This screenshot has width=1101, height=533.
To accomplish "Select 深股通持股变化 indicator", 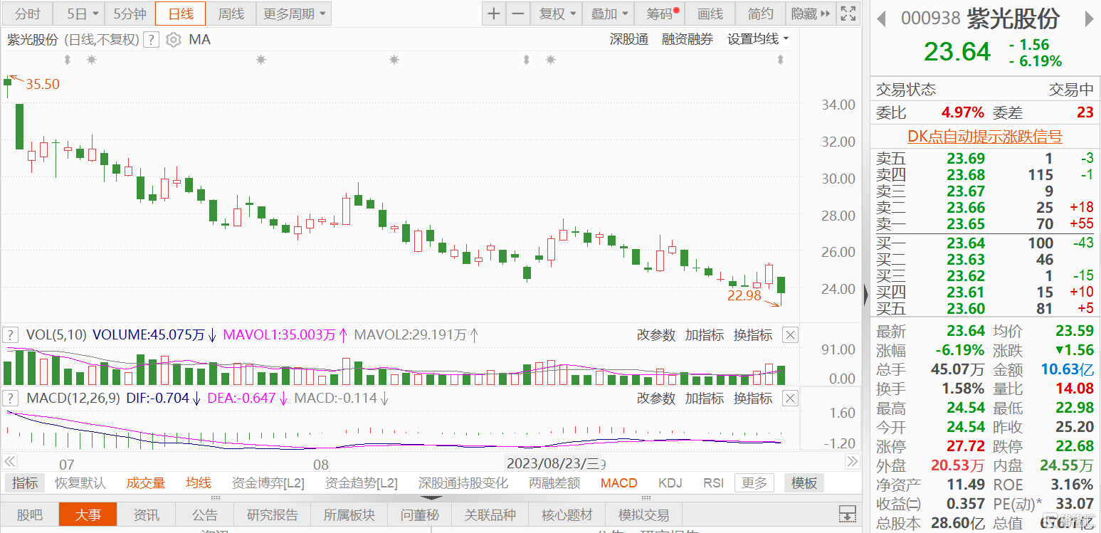I will click(x=463, y=483).
